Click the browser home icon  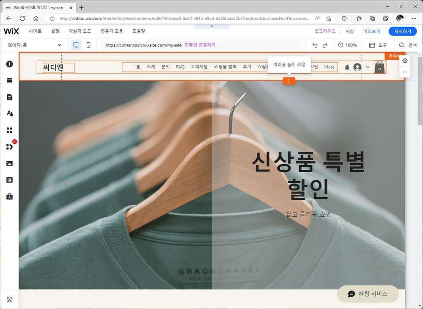[36, 18]
